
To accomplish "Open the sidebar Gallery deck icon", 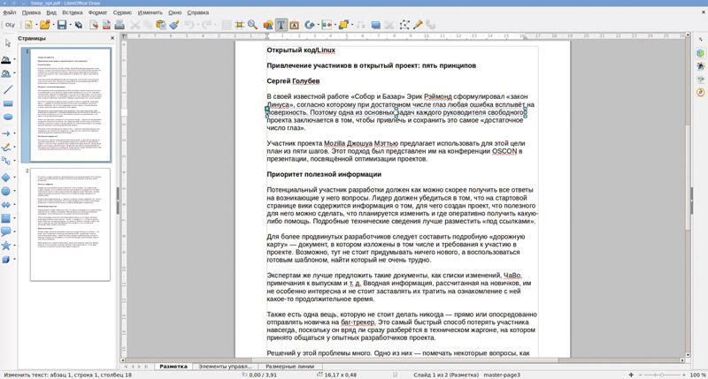I will (x=700, y=80).
